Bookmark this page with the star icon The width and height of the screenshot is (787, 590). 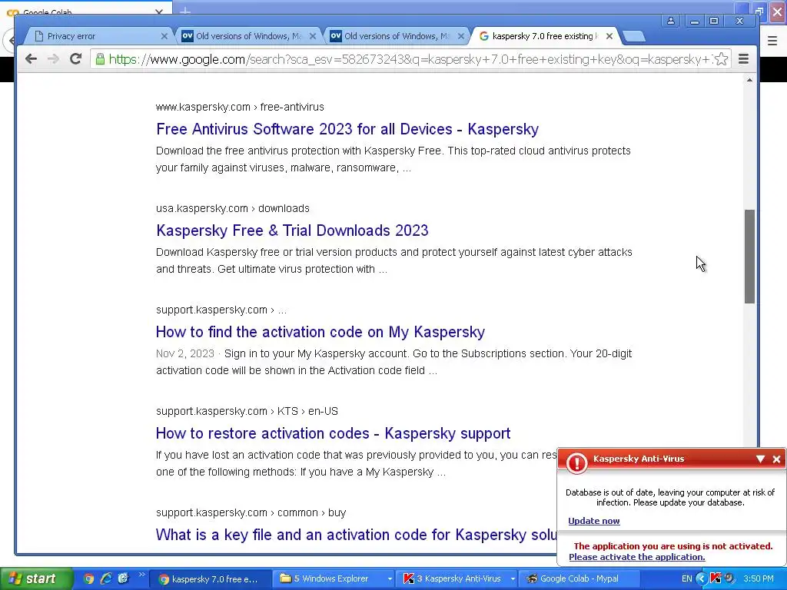721,59
